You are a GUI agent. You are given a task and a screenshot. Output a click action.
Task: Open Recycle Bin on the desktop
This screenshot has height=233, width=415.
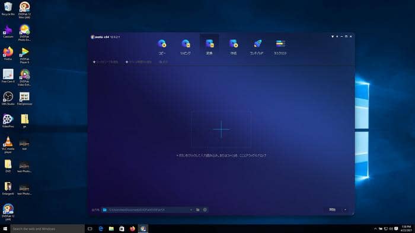8,9
